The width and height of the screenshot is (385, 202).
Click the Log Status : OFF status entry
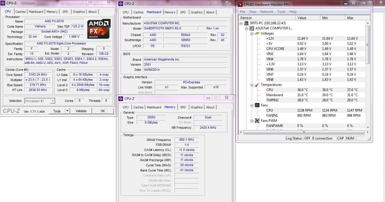pos(298,138)
